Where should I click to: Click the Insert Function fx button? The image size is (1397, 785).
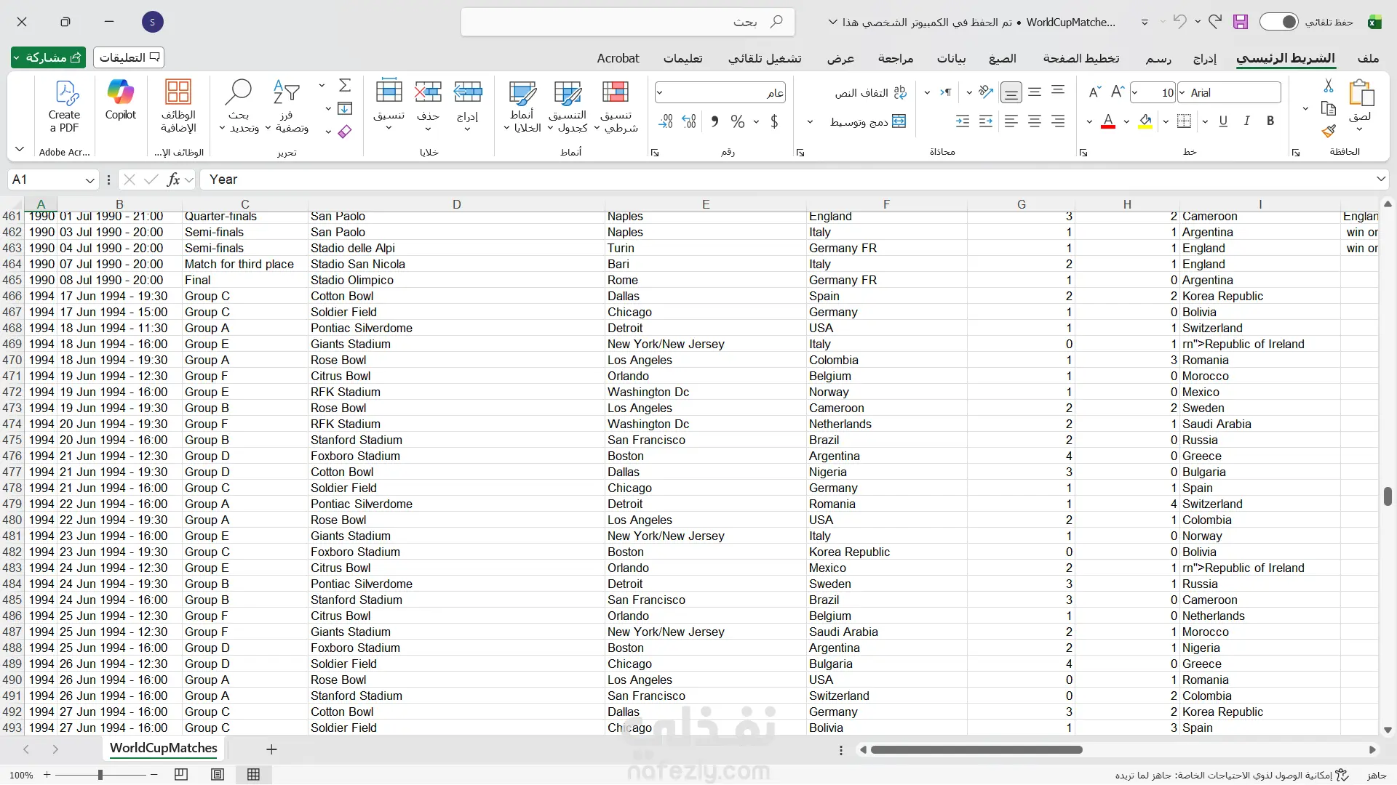tap(173, 180)
